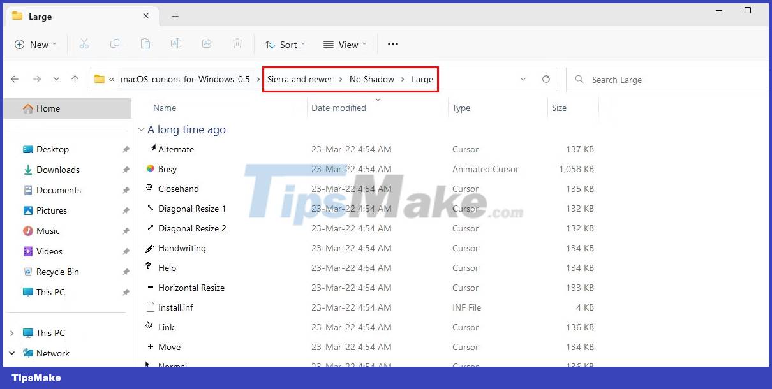
Task: Unpin Desktop using its pin icon
Action: click(x=125, y=149)
